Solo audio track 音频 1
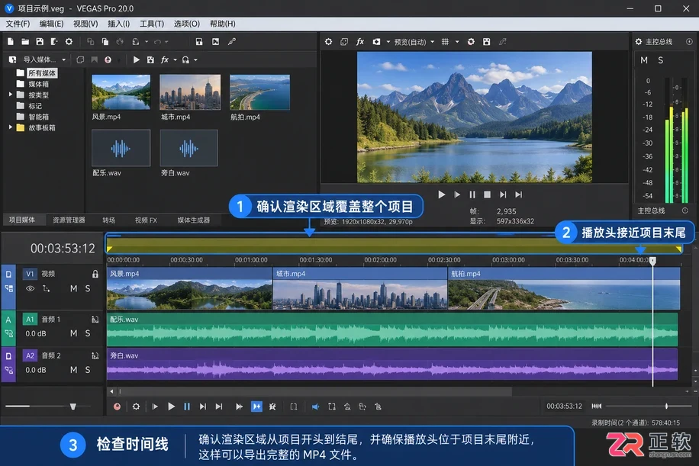The image size is (699, 466). click(x=88, y=333)
